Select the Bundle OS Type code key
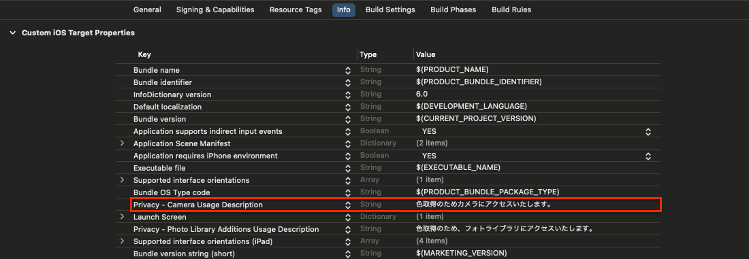 (x=172, y=192)
